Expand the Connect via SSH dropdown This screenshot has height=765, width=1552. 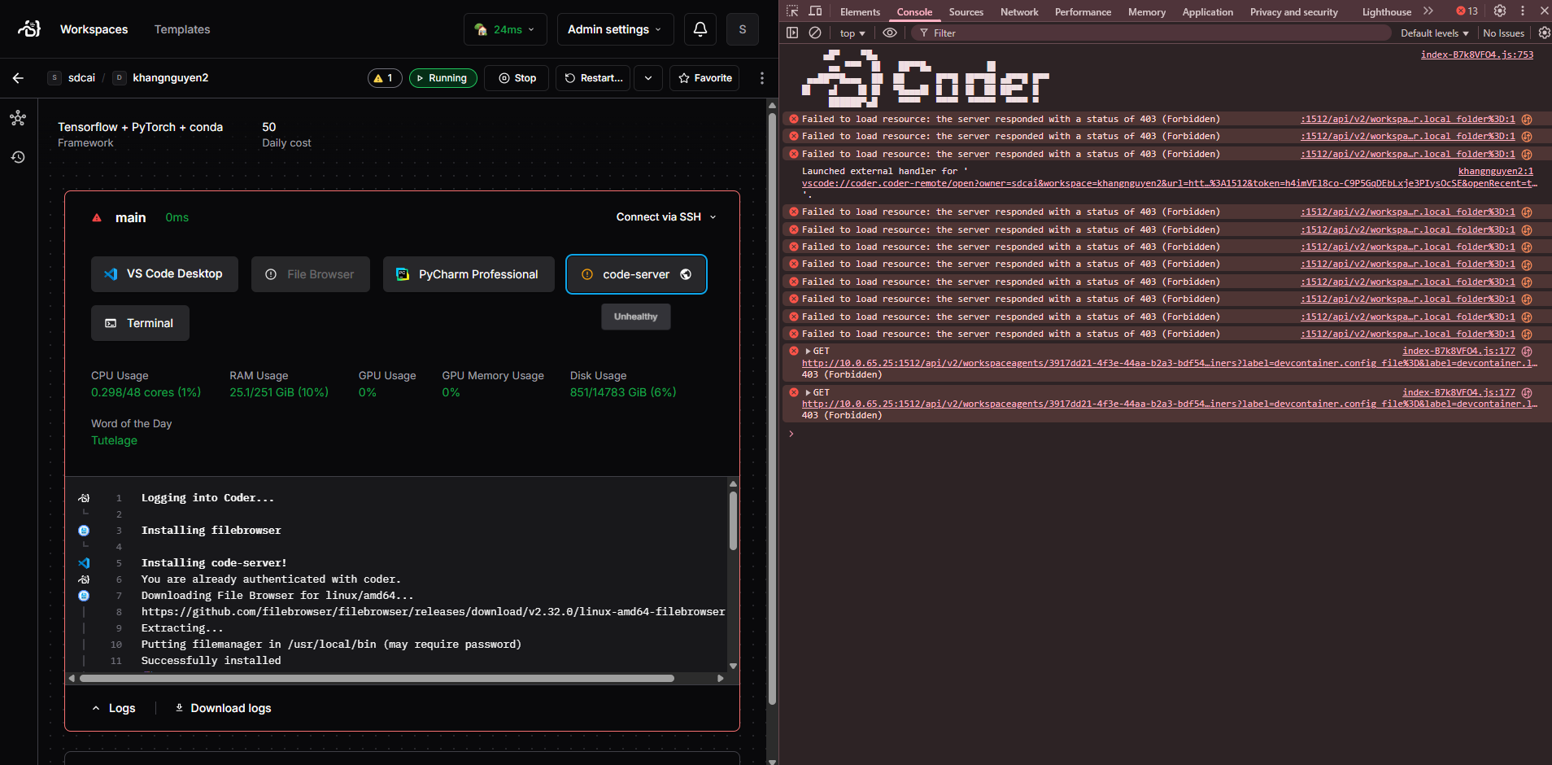[666, 217]
